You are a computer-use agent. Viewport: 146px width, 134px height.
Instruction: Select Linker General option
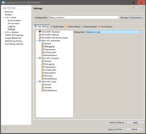(47, 84)
